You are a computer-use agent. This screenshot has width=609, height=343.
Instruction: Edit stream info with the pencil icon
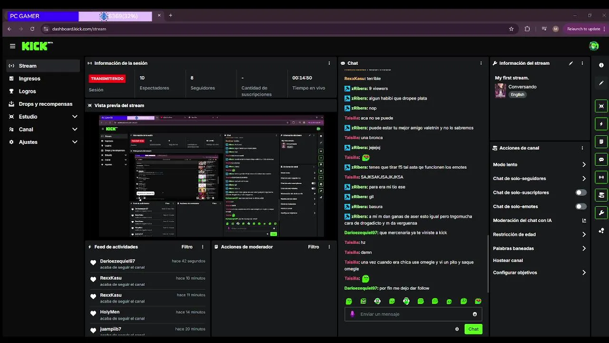571,63
